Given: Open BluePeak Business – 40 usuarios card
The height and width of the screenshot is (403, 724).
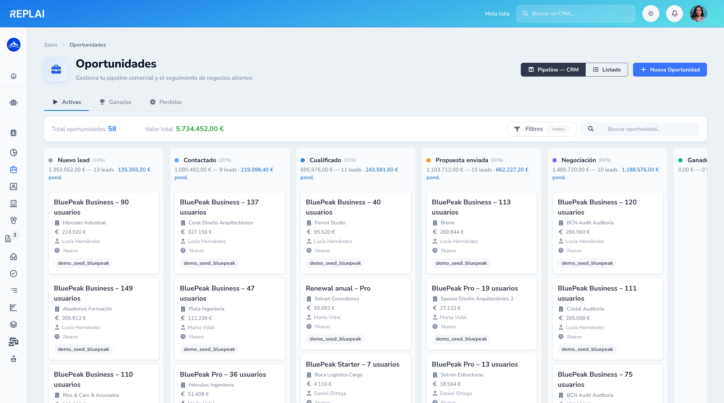Looking at the screenshot, I should [356, 233].
